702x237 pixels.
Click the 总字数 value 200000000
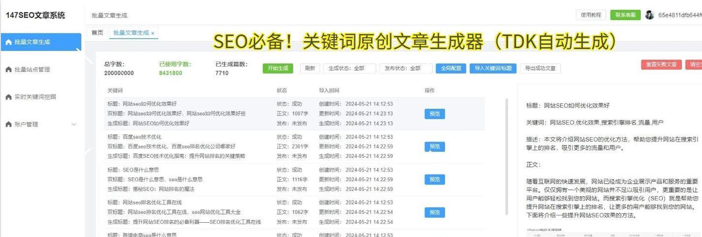coord(119,73)
